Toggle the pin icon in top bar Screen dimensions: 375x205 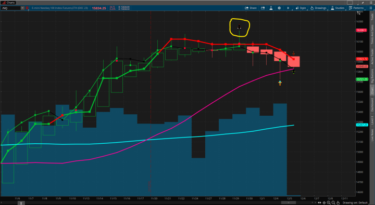(x=363, y=3)
